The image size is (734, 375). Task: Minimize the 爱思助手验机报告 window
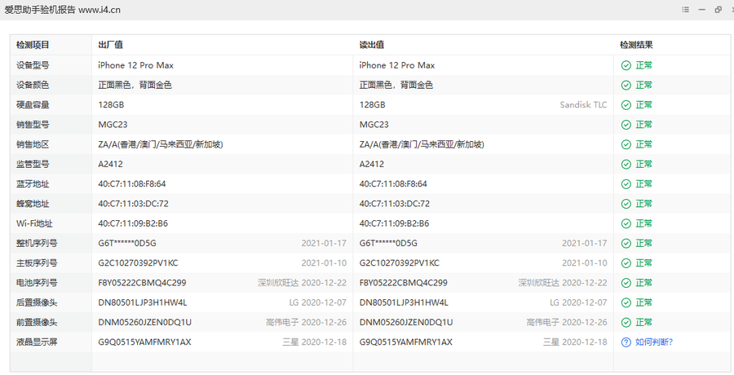click(701, 9)
